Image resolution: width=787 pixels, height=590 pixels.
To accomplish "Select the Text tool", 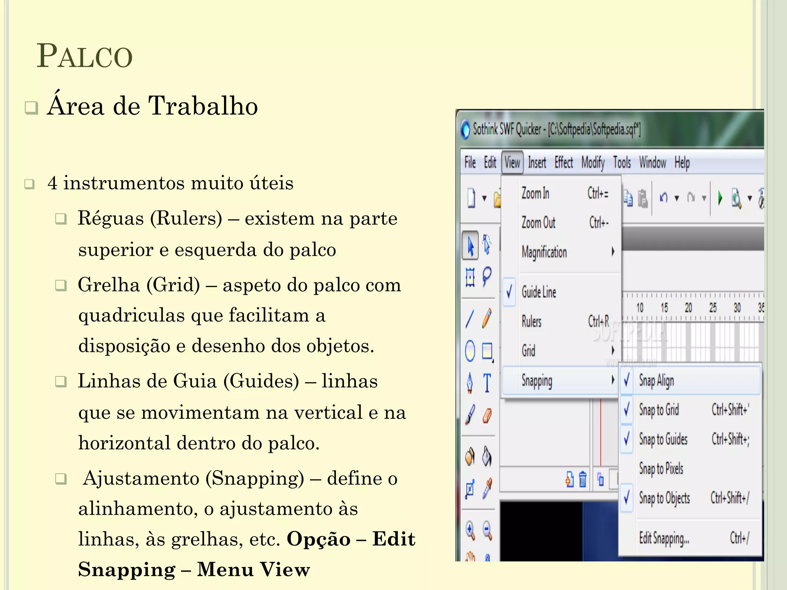I will (487, 383).
